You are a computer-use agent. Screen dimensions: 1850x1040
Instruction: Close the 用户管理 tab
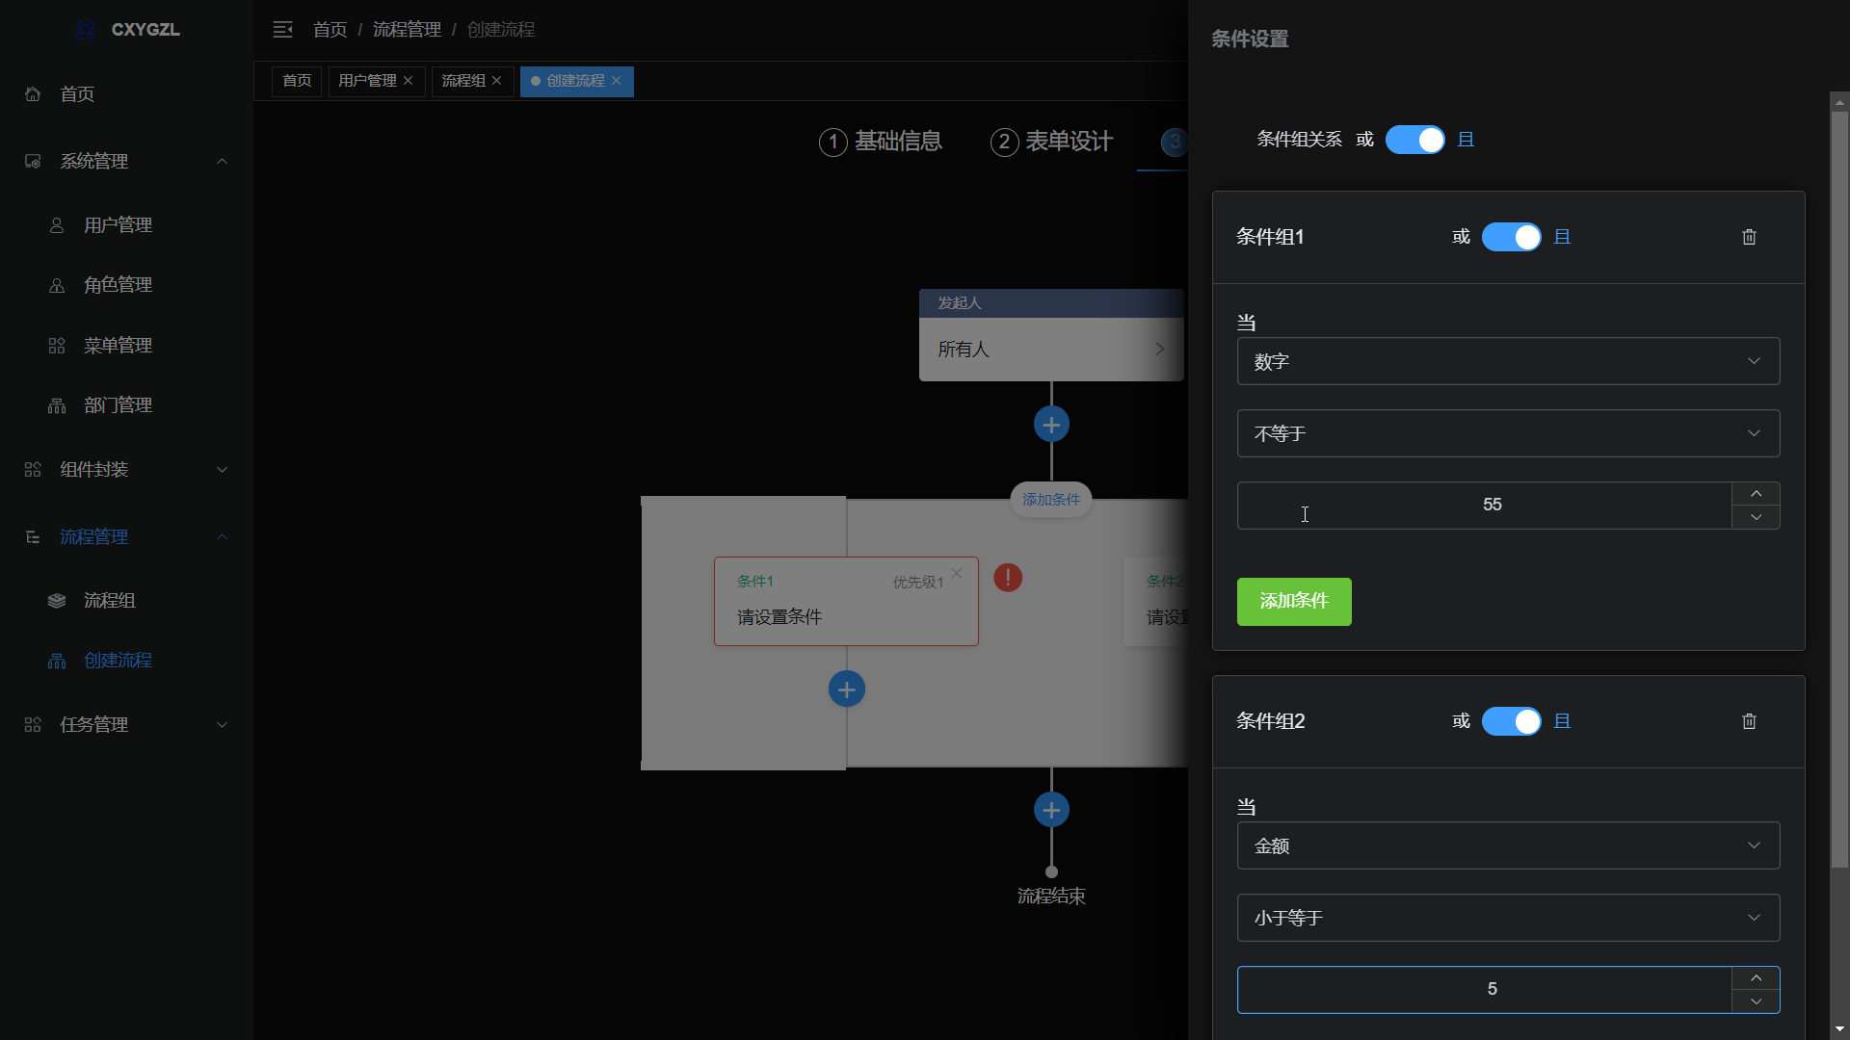point(409,81)
